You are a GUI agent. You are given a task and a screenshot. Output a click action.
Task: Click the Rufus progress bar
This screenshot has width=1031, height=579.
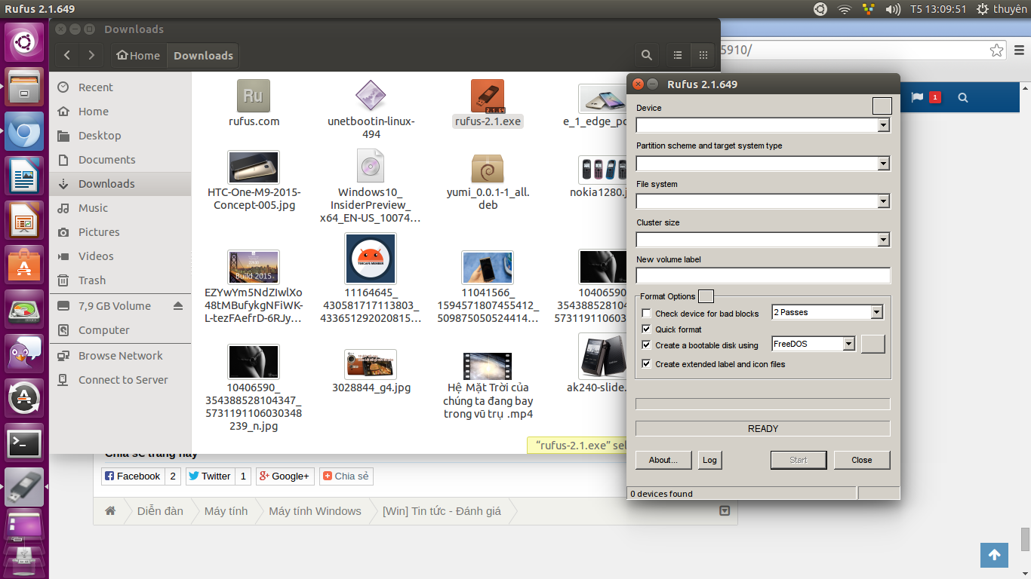pyautogui.click(x=763, y=404)
